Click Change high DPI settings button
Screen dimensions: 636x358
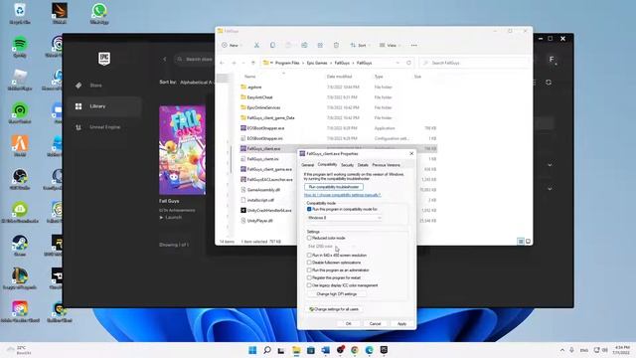tap(337, 294)
